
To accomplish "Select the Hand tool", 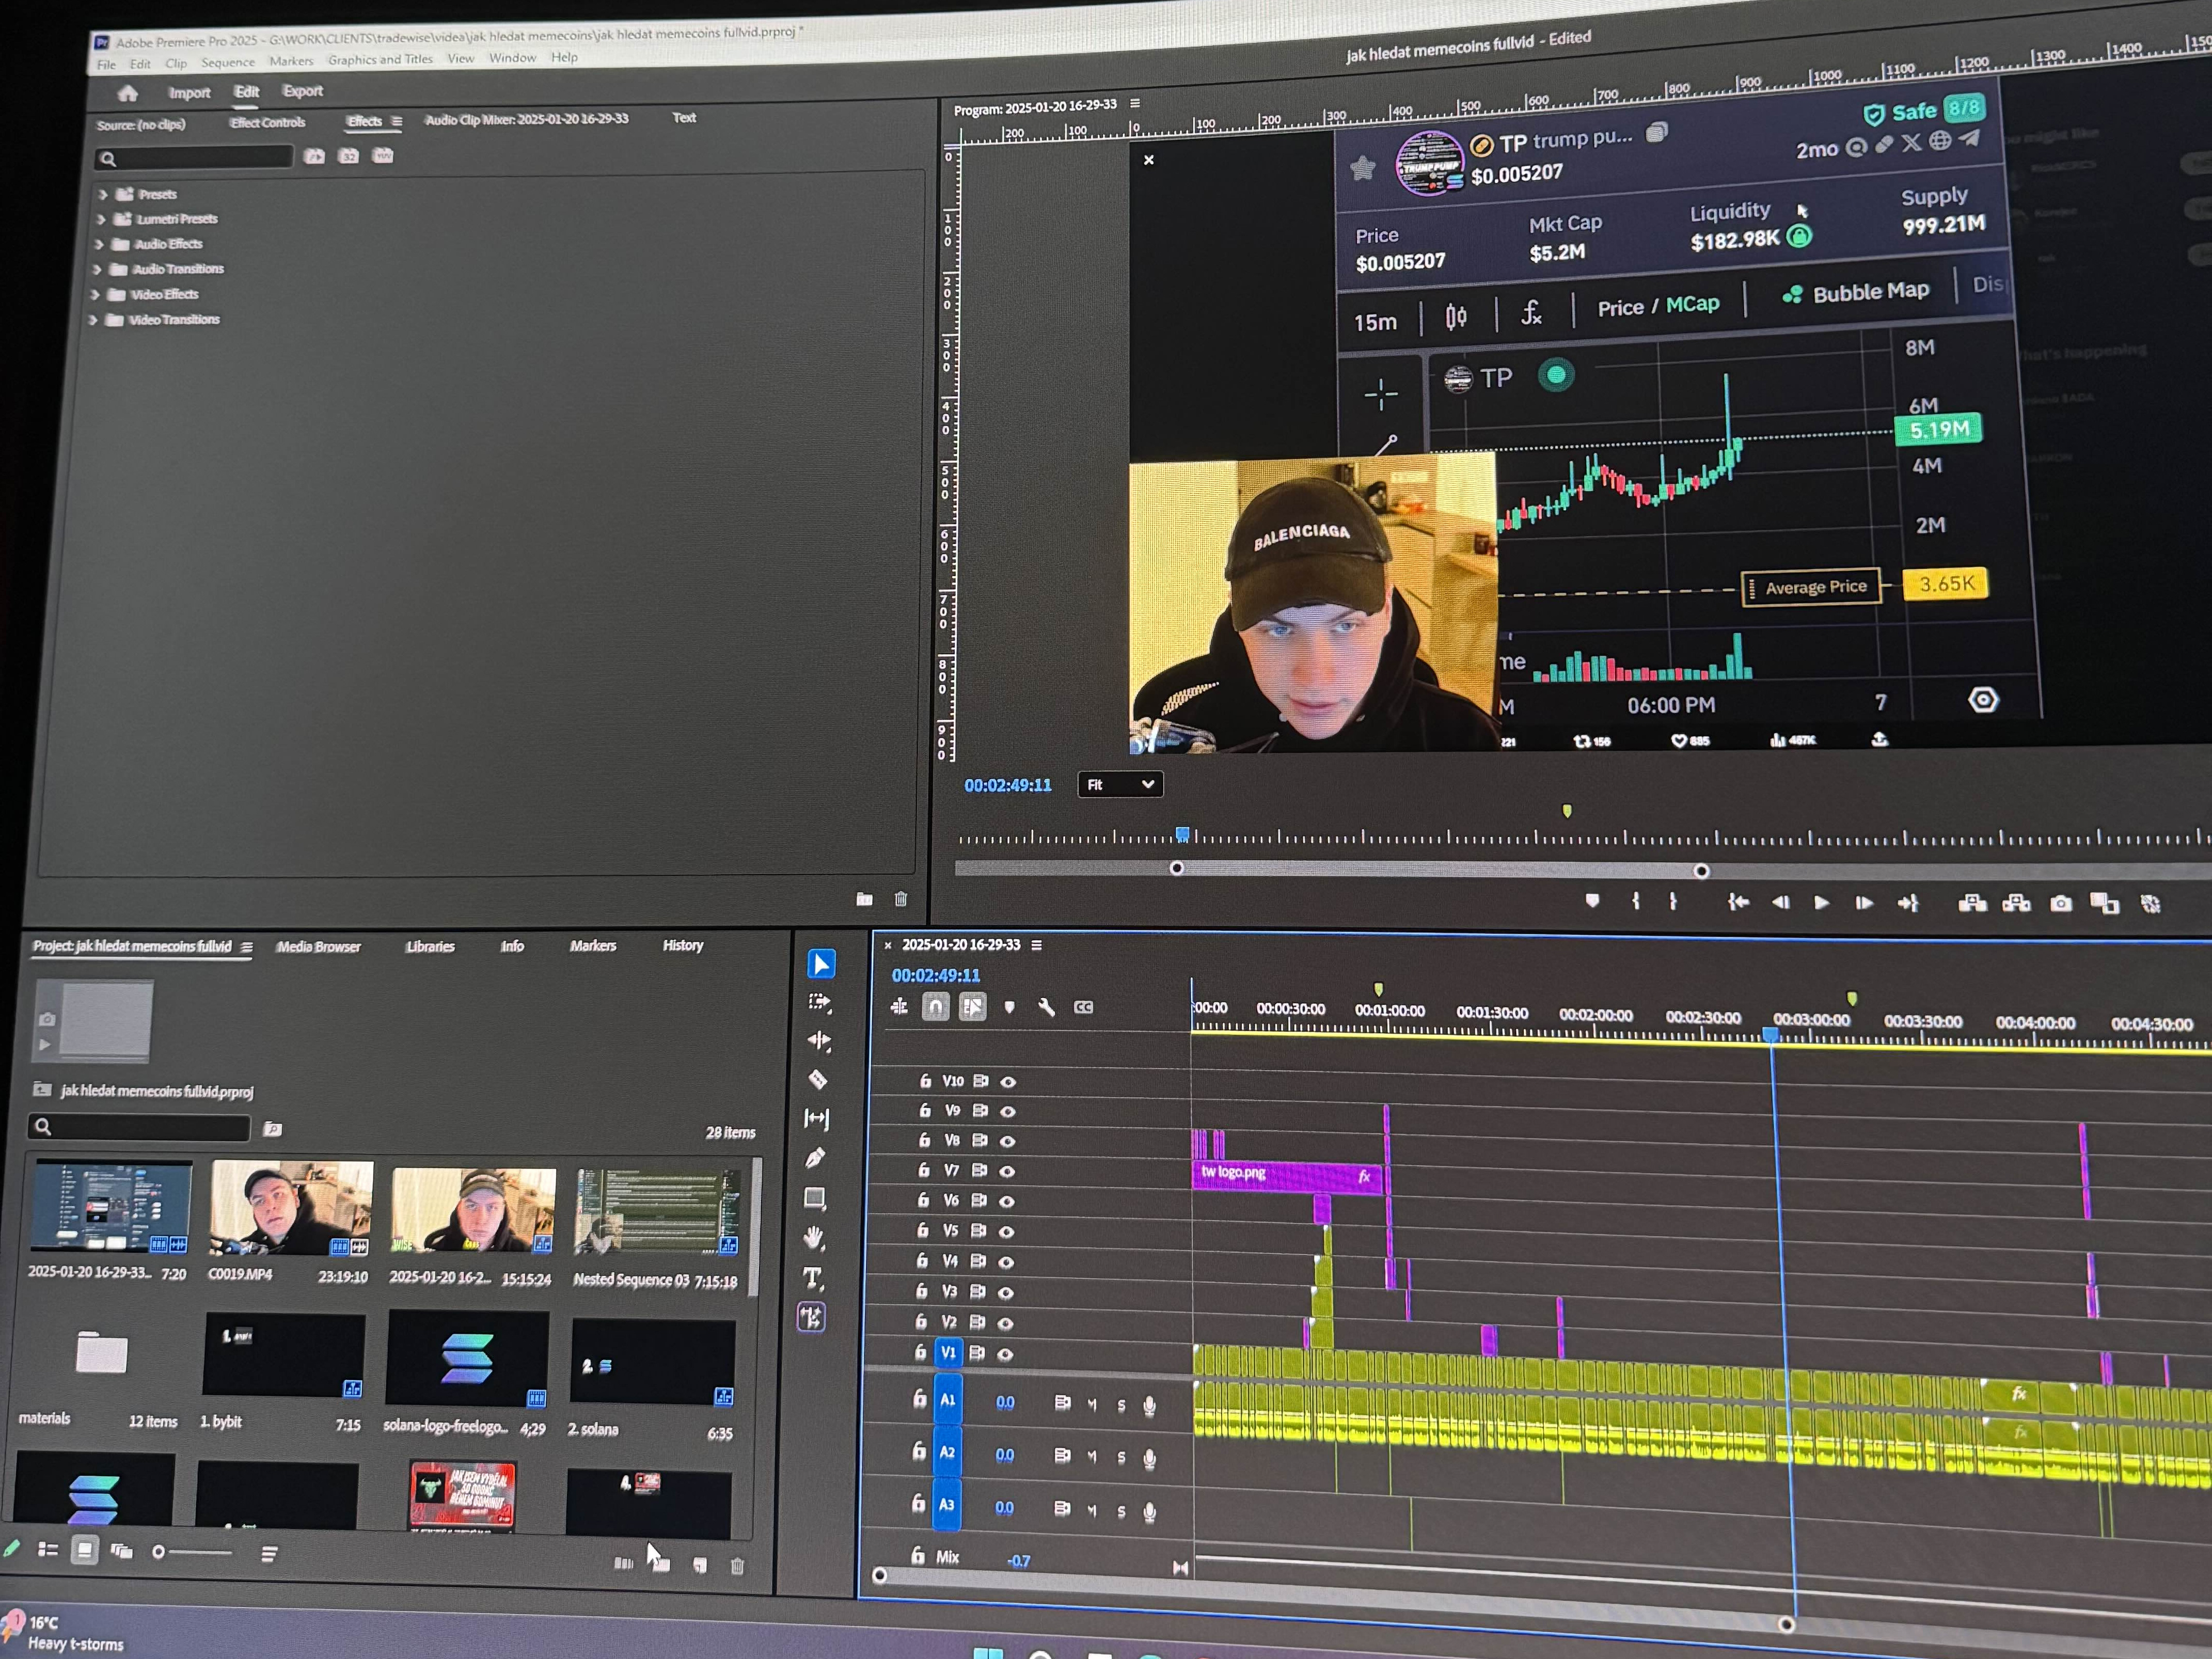I will pos(814,1238).
